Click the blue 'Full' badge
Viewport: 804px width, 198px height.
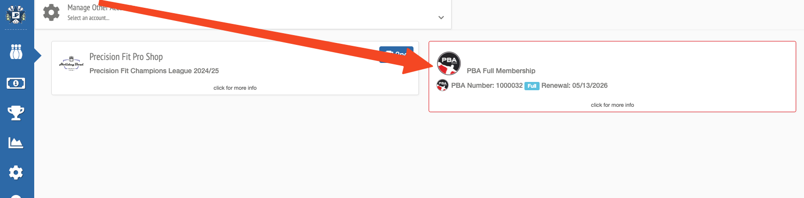coord(532,86)
